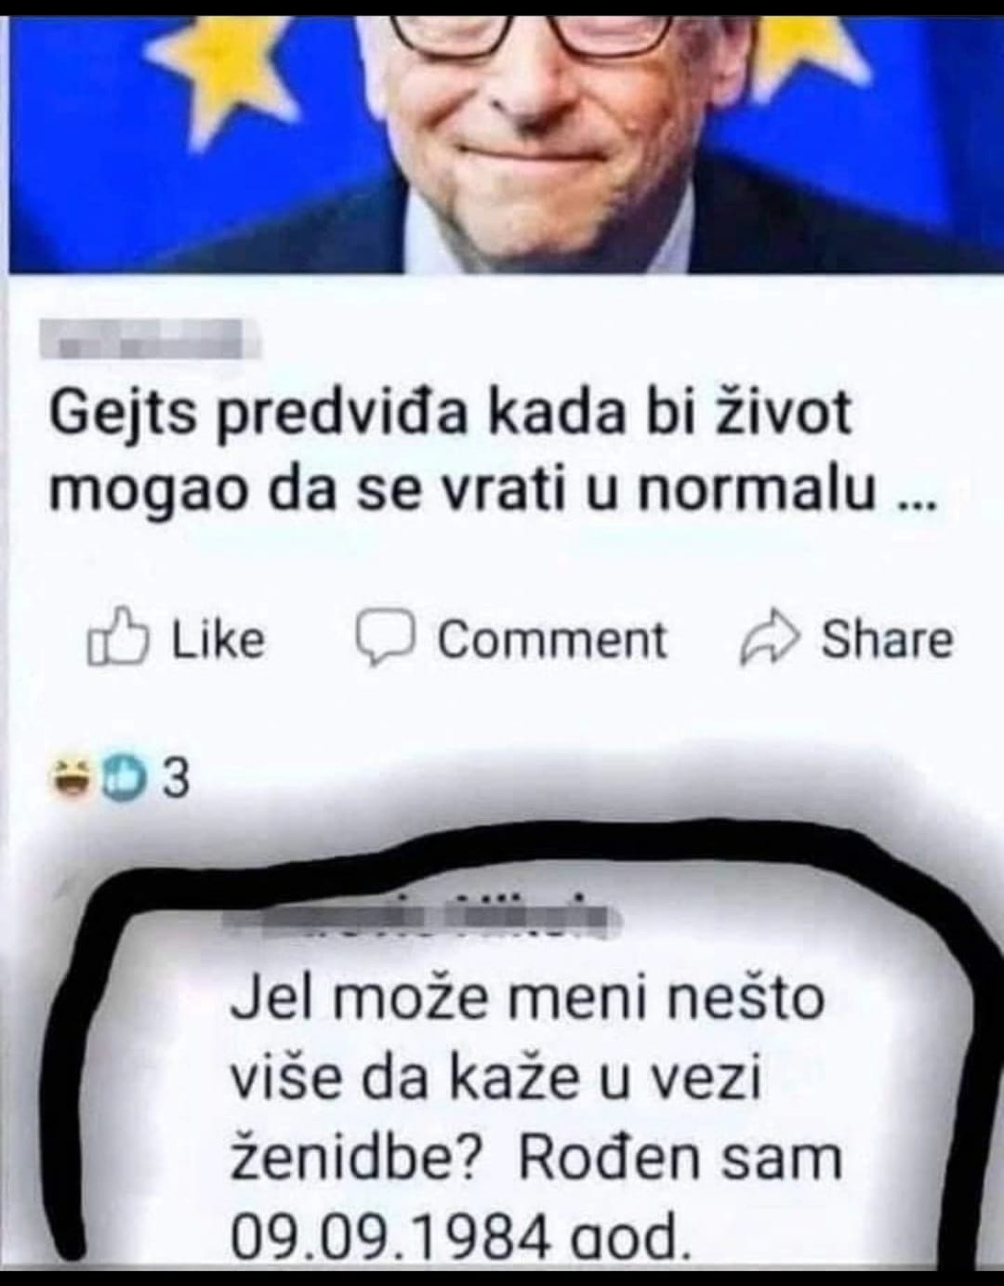Click the Like button label

[x=218, y=640]
